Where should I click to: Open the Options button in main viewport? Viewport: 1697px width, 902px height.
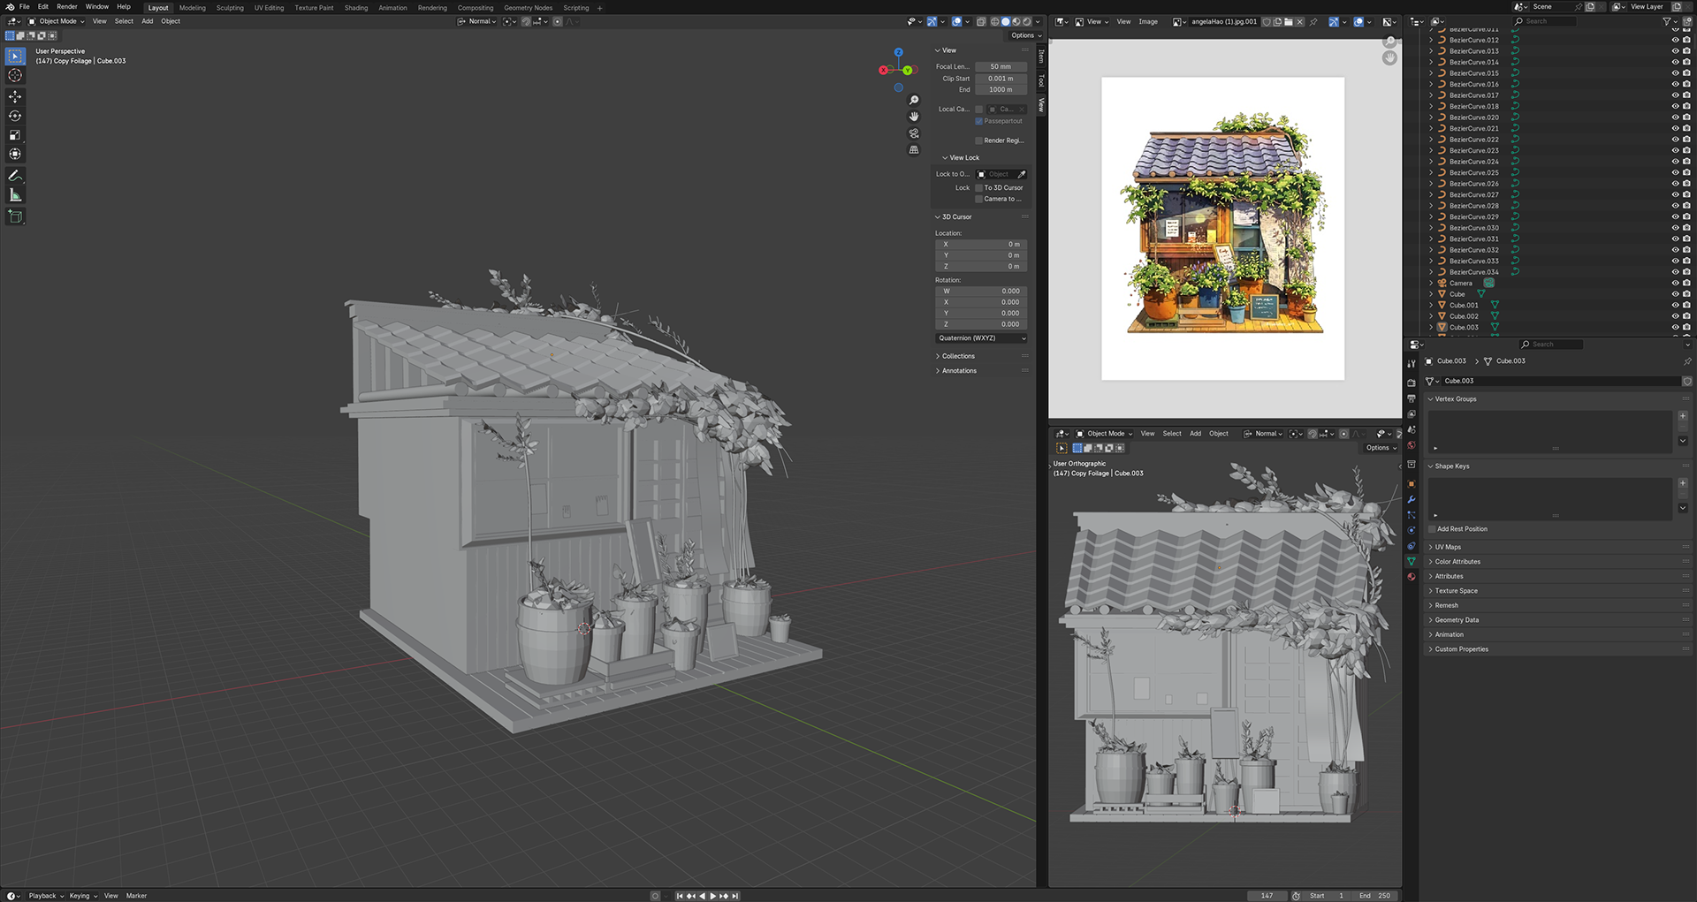pyautogui.click(x=1025, y=35)
